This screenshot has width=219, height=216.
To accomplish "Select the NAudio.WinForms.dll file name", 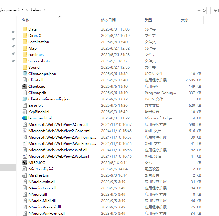I will point(47,213).
